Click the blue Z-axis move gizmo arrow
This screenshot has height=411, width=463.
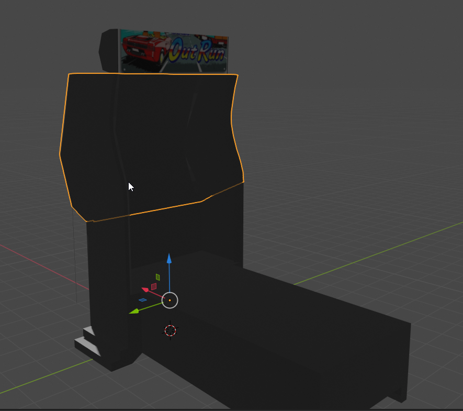click(169, 258)
